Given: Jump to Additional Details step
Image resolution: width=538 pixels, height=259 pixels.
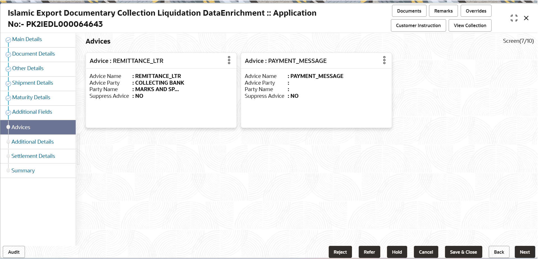Looking at the screenshot, I should coord(33,142).
